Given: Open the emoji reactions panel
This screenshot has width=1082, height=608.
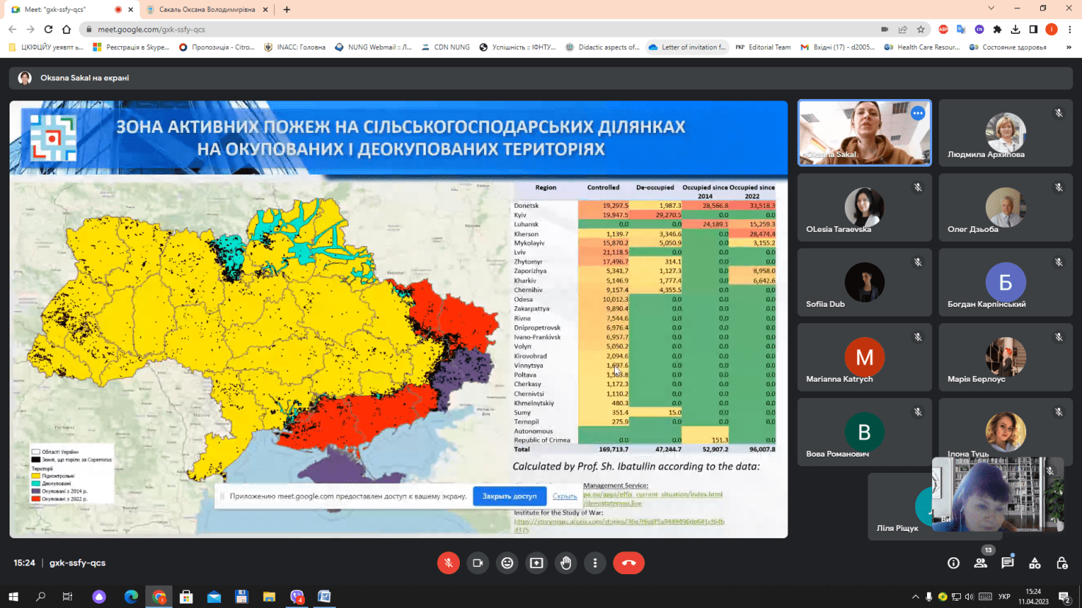Looking at the screenshot, I should tap(507, 562).
